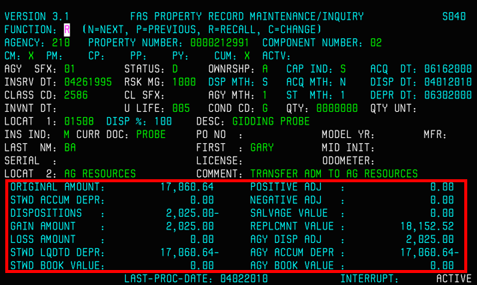Select the DESC value GIDDING PROBE
Image resolution: width=477 pixels, height=285 pixels.
(271, 121)
